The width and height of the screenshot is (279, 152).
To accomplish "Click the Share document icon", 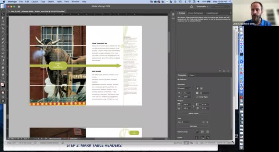I will (191, 6).
